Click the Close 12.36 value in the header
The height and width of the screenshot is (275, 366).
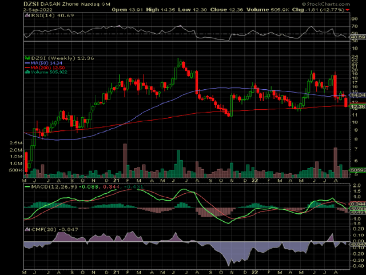pyautogui.click(x=226, y=10)
